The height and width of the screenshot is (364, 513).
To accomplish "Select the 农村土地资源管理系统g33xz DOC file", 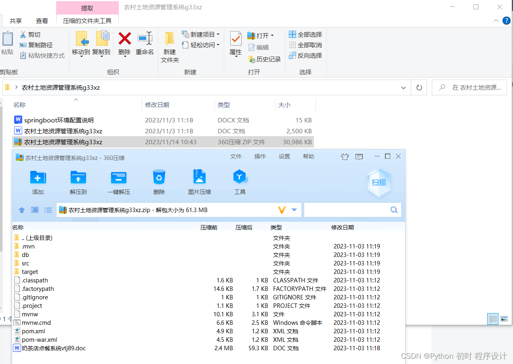I will coord(163,131).
